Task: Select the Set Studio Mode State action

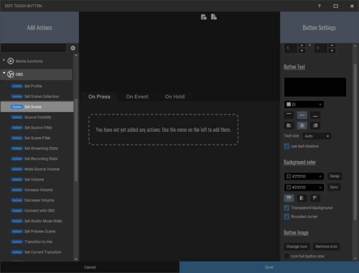Action: coord(37,221)
